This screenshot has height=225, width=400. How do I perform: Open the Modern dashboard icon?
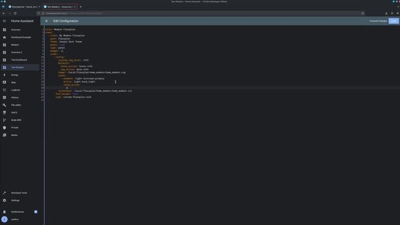(x=4, y=44)
